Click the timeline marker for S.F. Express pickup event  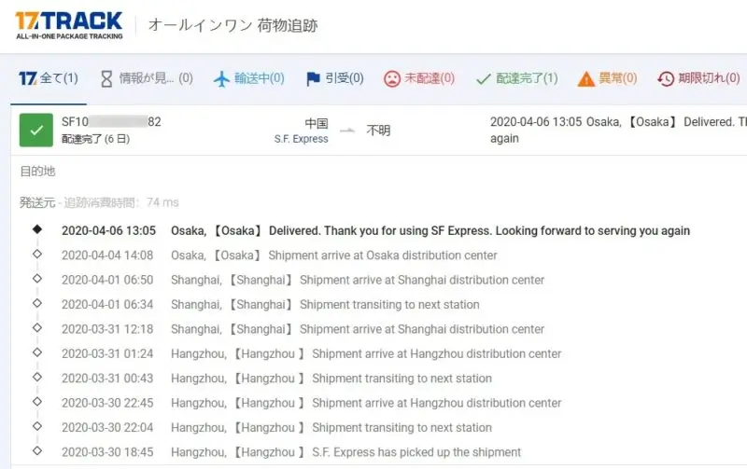pyautogui.click(x=36, y=451)
